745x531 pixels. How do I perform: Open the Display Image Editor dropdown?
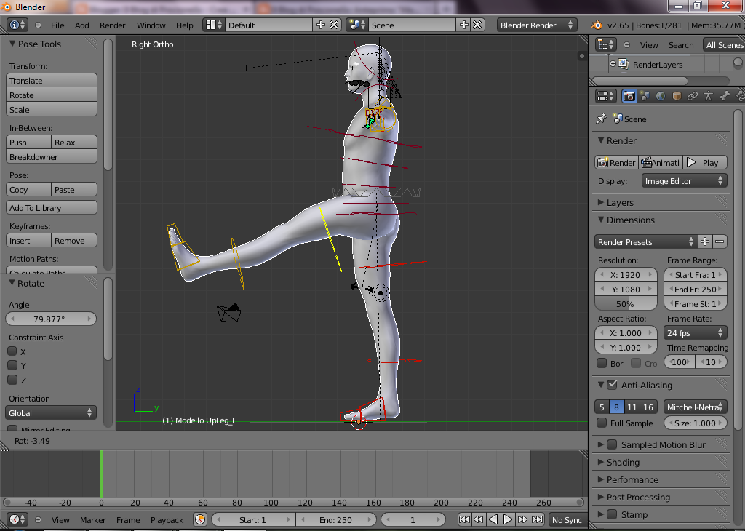(x=684, y=181)
